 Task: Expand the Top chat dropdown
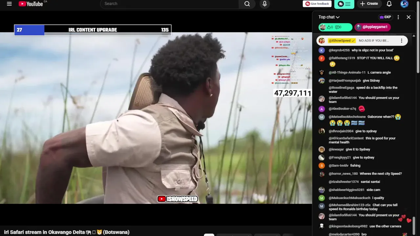329,17
